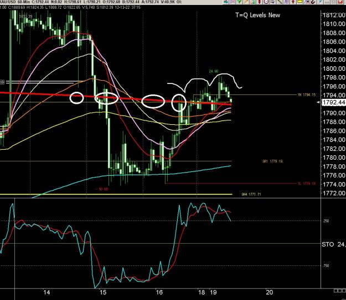Click the 12-13-22 date in data line
This screenshot has height=300, width=346.
point(123,7)
